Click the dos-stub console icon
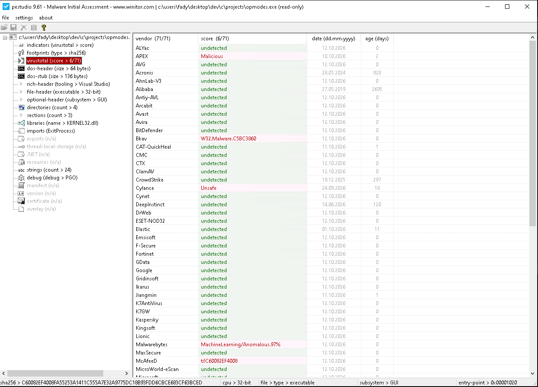The width and height of the screenshot is (538, 387). (x=21, y=76)
